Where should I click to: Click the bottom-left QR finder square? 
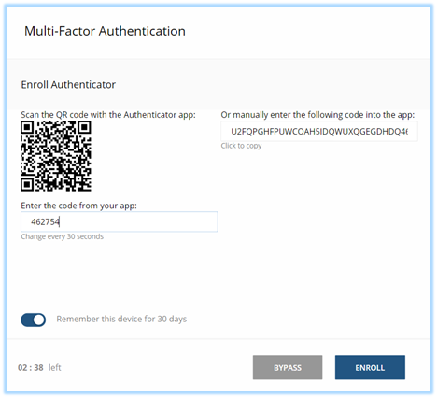coord(27,185)
